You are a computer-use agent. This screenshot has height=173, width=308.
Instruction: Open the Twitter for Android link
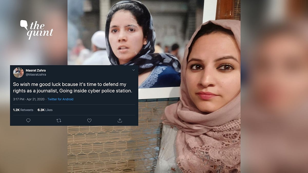point(60,99)
